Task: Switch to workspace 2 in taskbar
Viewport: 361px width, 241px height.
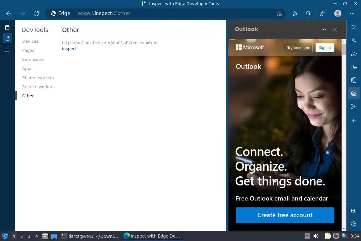Action: (x=21, y=236)
